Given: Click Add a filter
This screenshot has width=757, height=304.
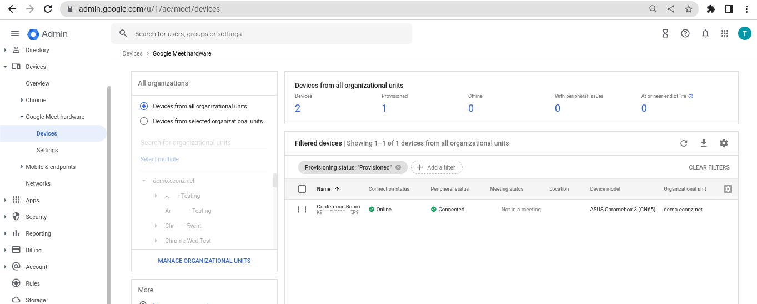Looking at the screenshot, I should [x=437, y=167].
